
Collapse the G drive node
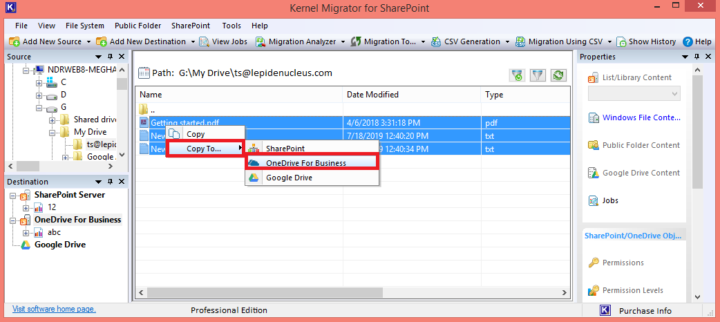[39, 109]
